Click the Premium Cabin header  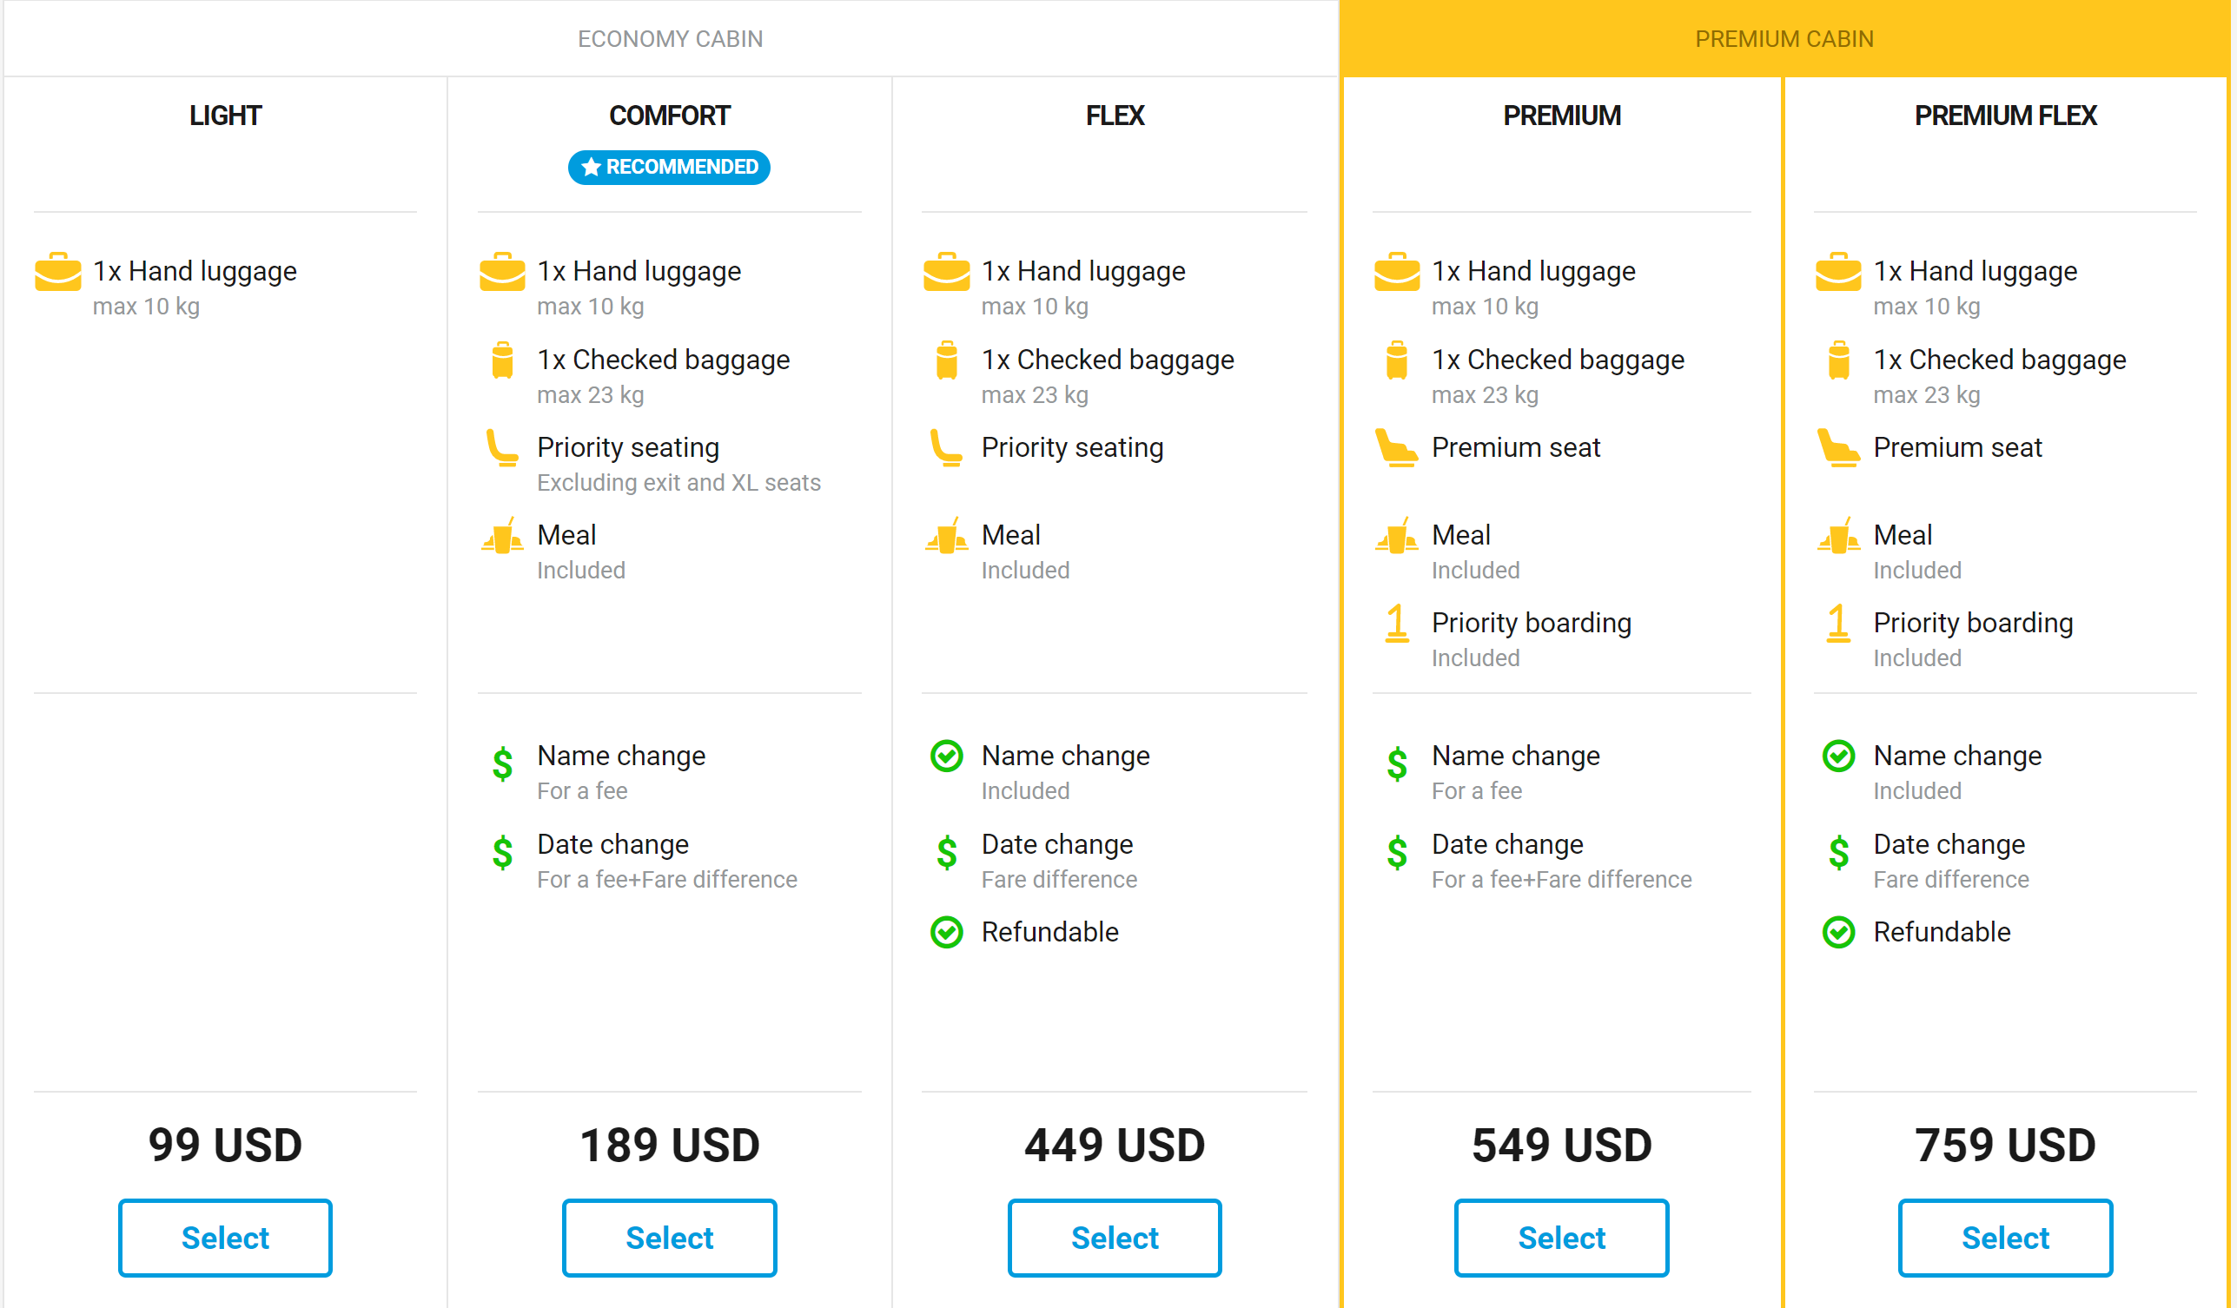[x=1784, y=39]
